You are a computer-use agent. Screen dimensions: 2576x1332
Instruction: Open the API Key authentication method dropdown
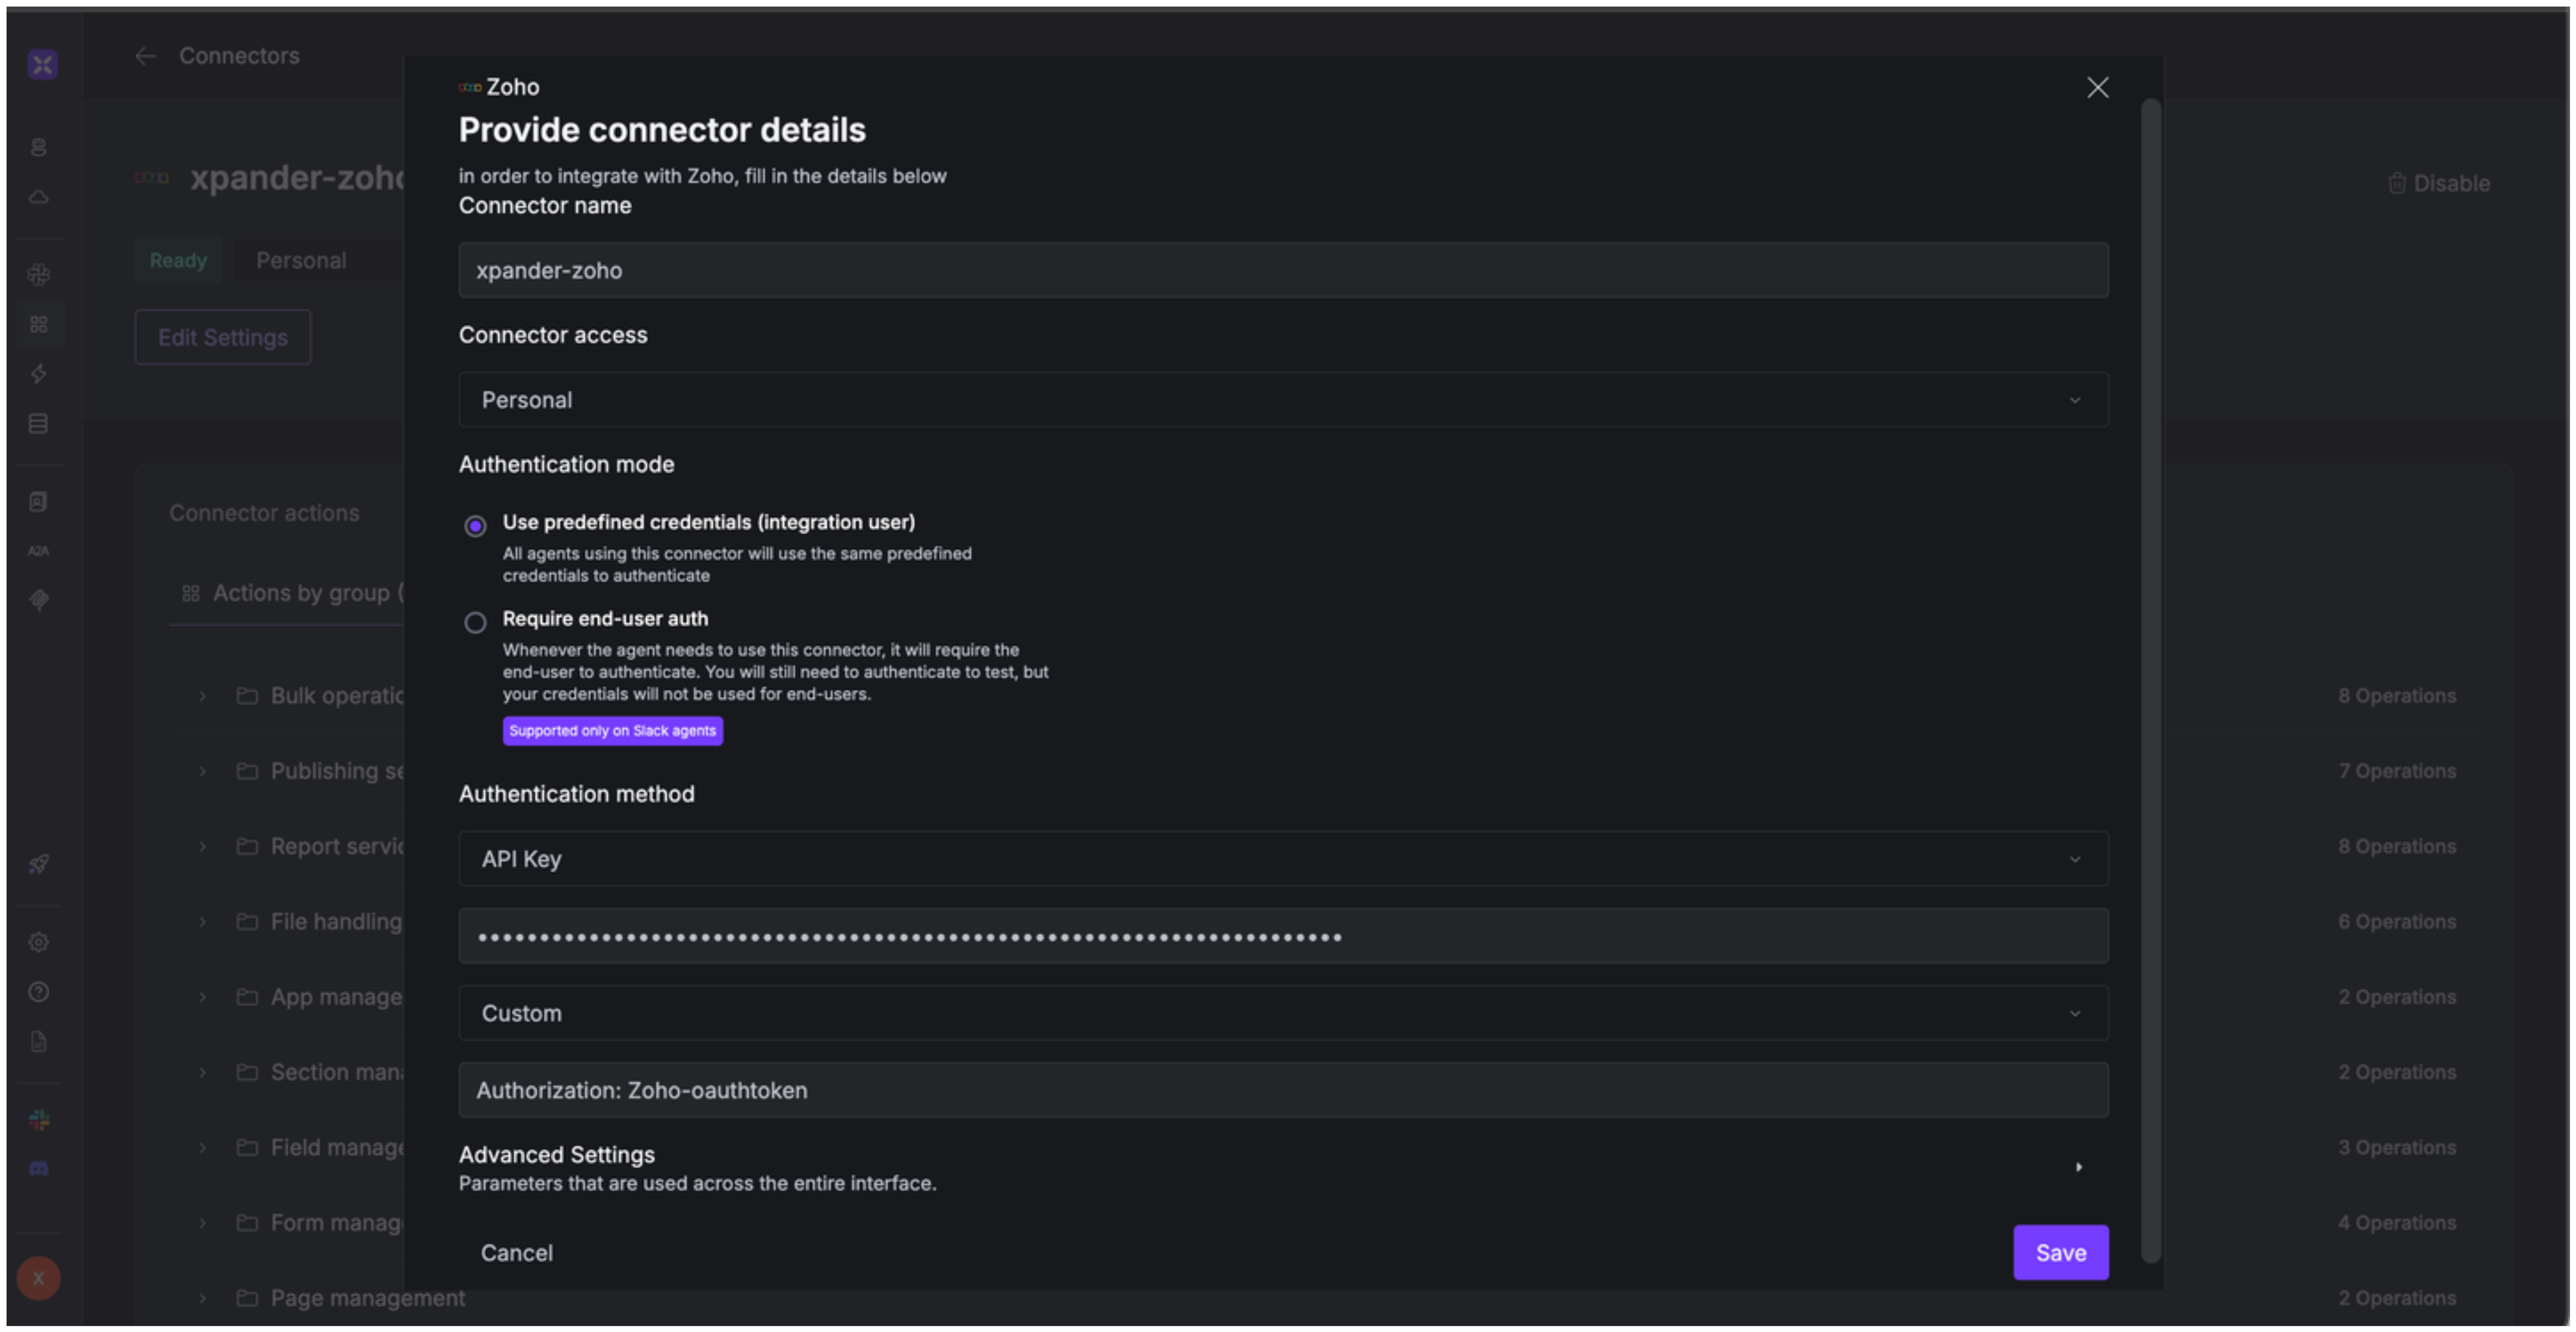[x=1283, y=859]
